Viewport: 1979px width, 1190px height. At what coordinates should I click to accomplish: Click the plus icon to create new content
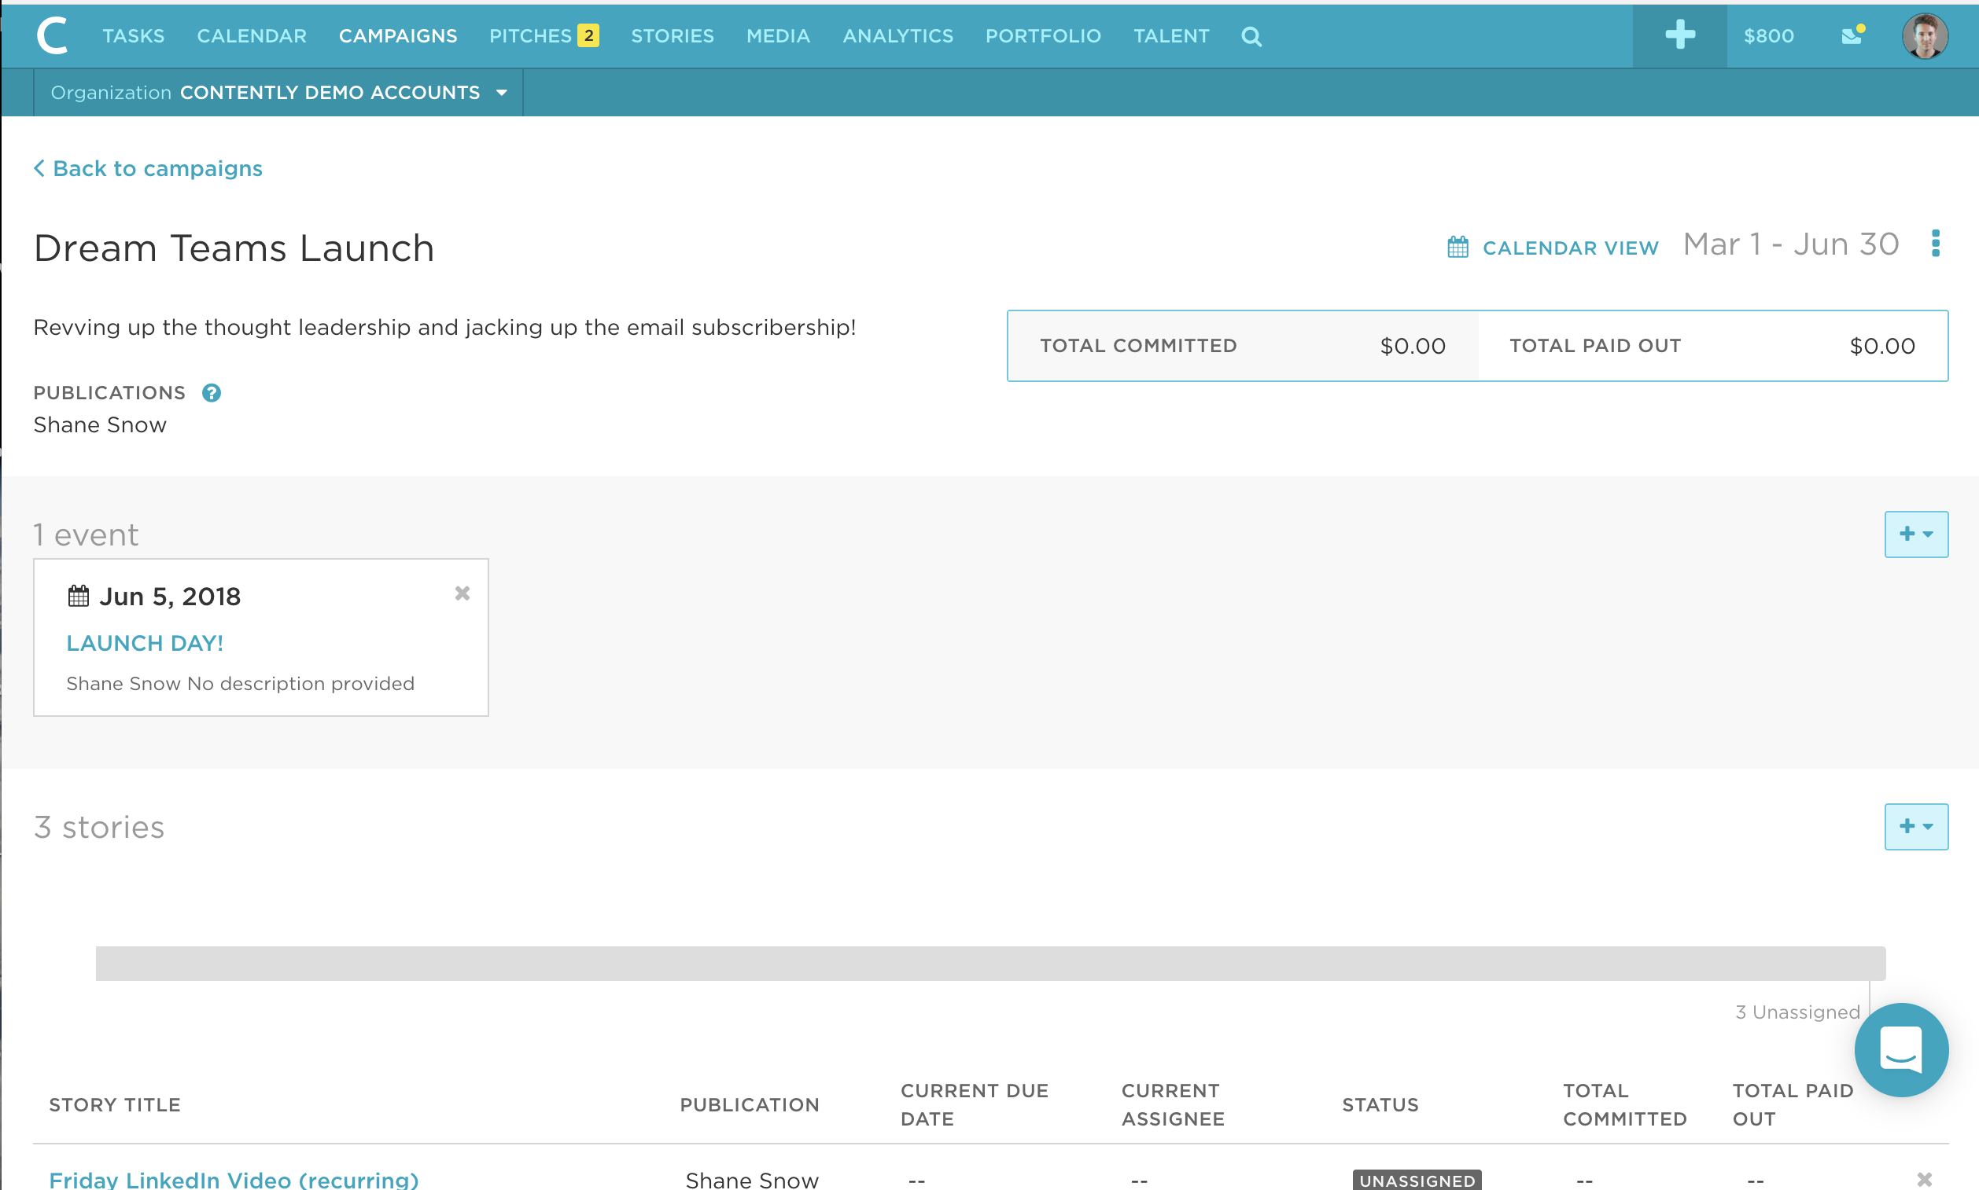pyautogui.click(x=1679, y=35)
